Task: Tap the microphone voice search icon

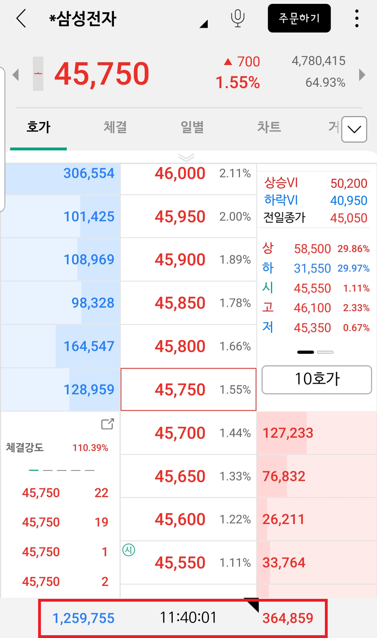Action: coord(238,18)
